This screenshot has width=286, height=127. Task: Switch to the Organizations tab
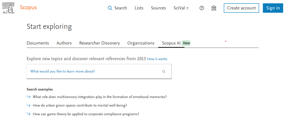[x=141, y=43]
